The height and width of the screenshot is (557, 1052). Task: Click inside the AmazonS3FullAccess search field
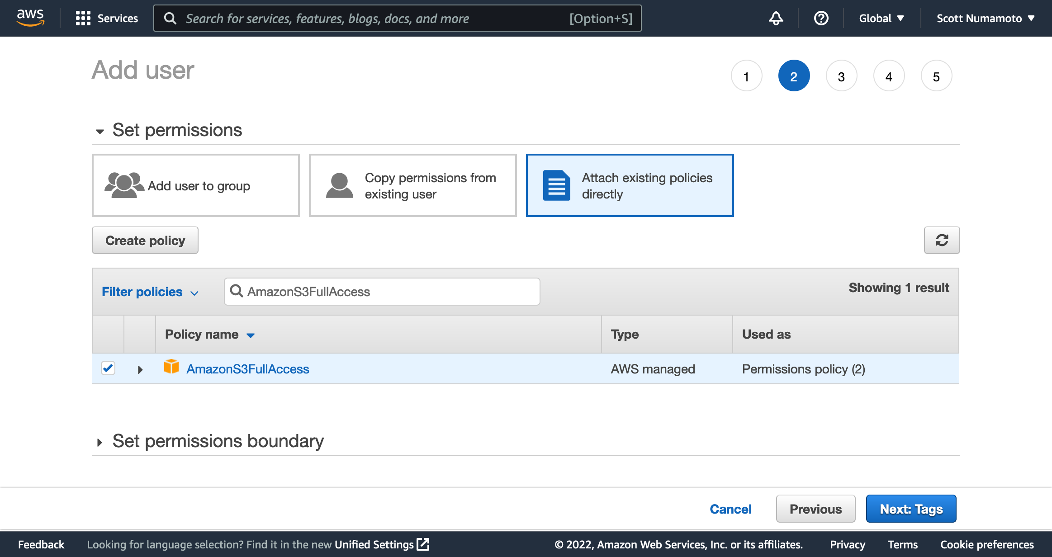(382, 292)
